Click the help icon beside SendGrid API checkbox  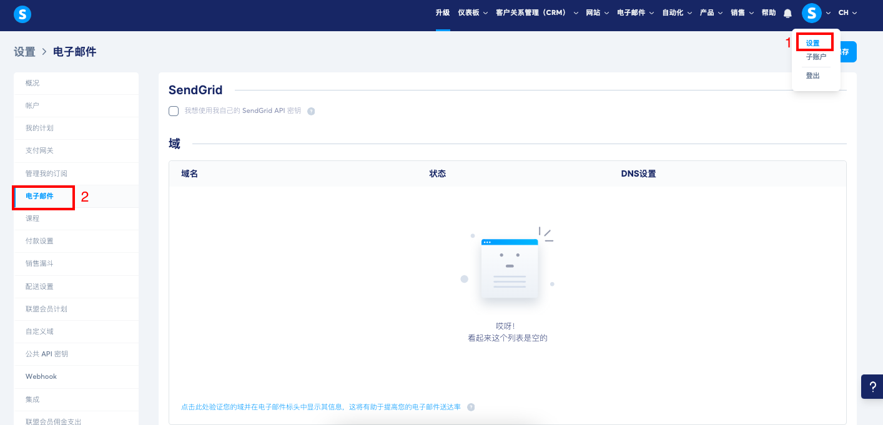coord(311,111)
